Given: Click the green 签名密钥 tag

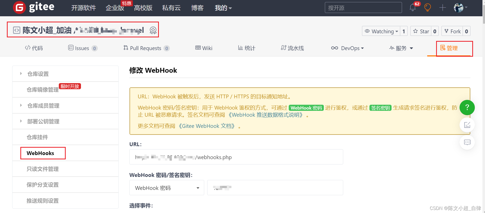Looking at the screenshot, I should coord(380,108).
